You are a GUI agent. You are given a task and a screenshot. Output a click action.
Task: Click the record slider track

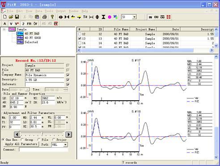click(43, 133)
